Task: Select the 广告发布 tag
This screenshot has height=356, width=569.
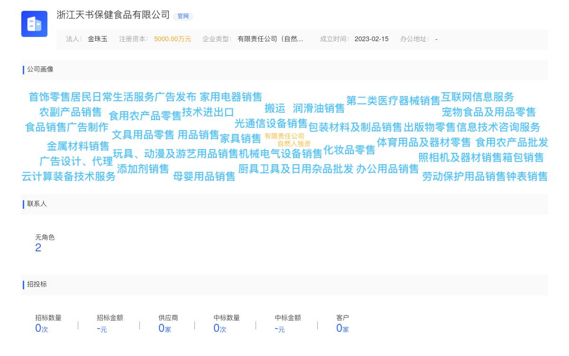Action: point(175,97)
